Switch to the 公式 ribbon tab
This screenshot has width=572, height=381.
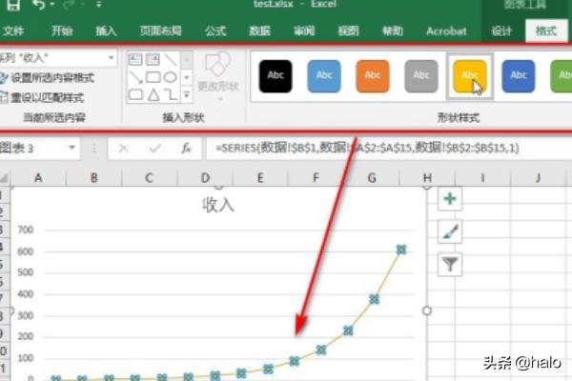pos(215,31)
